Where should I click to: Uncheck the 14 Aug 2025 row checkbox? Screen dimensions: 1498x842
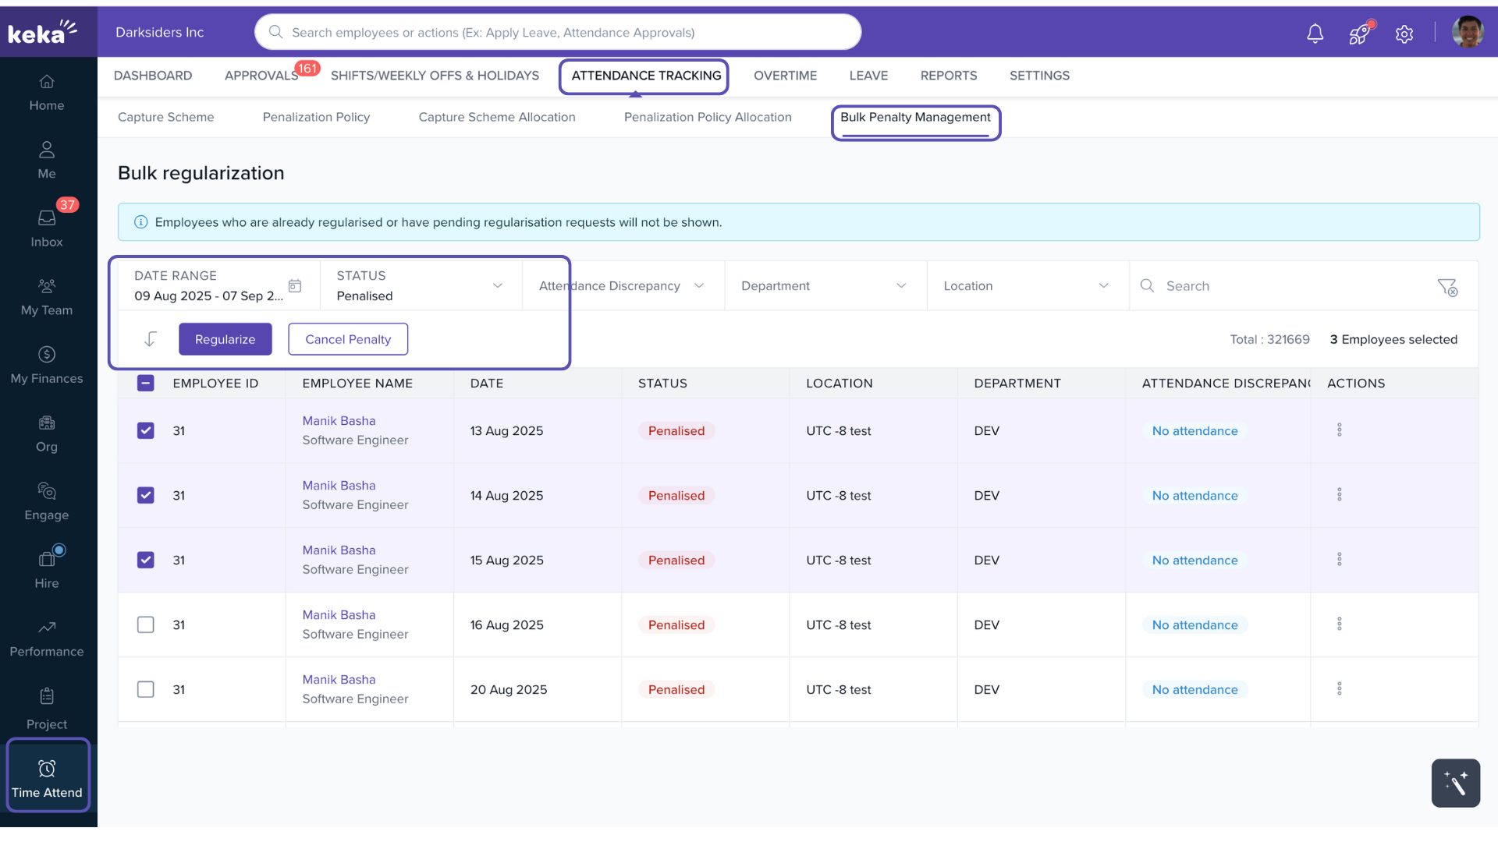(x=145, y=495)
